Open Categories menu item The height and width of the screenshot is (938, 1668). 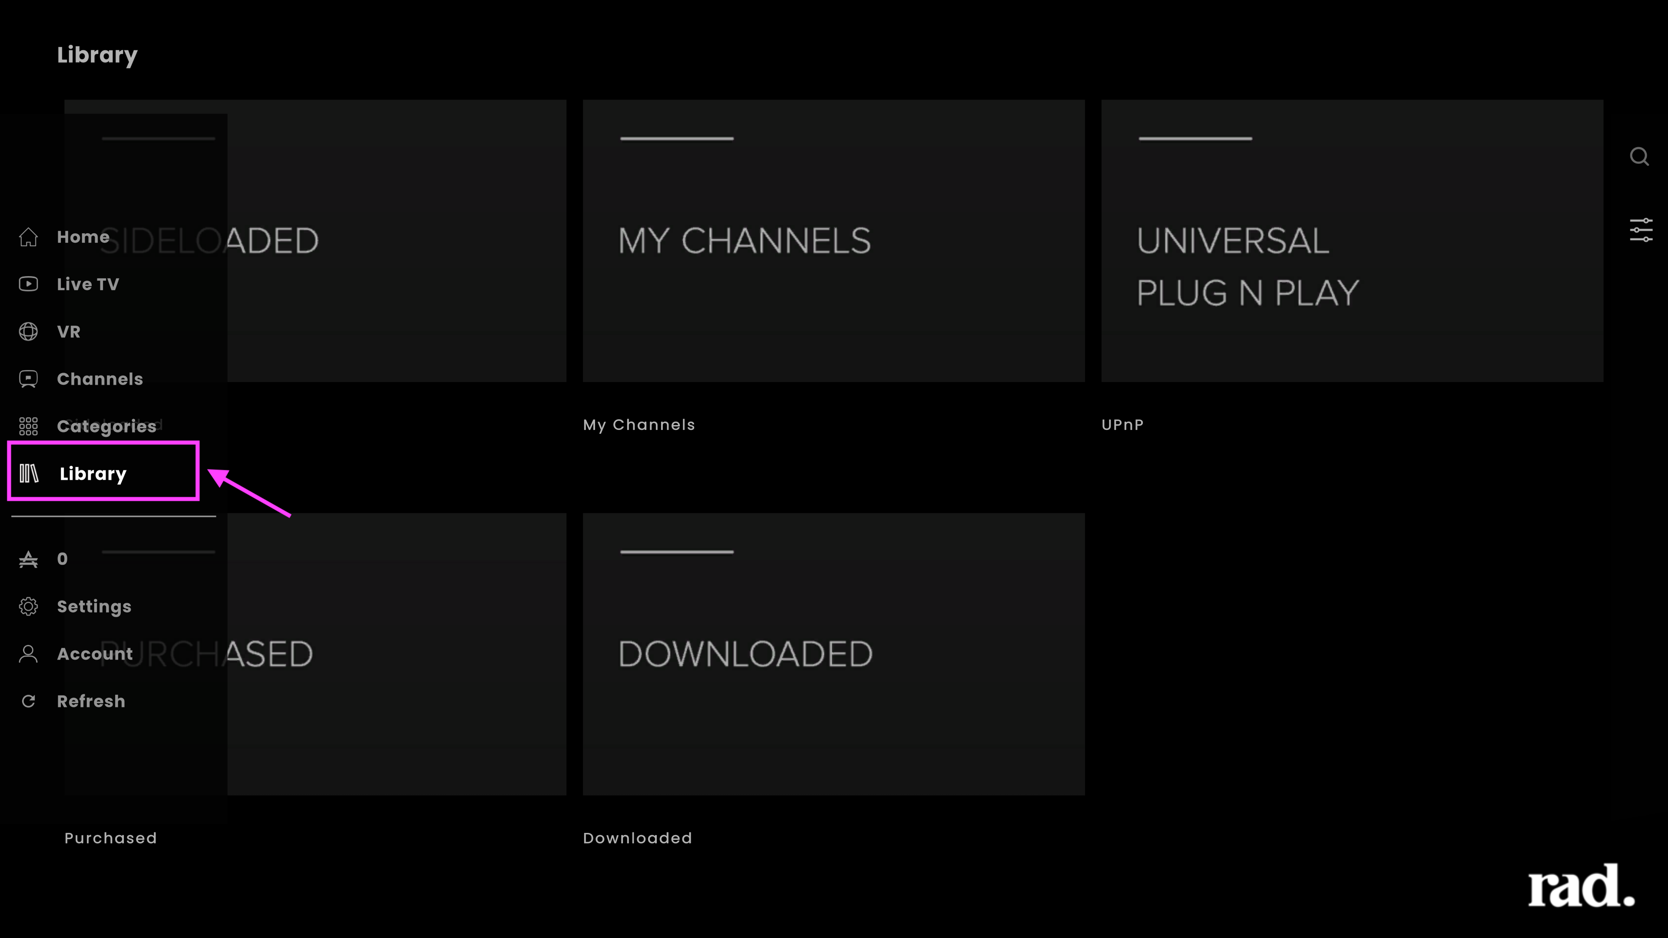107,426
